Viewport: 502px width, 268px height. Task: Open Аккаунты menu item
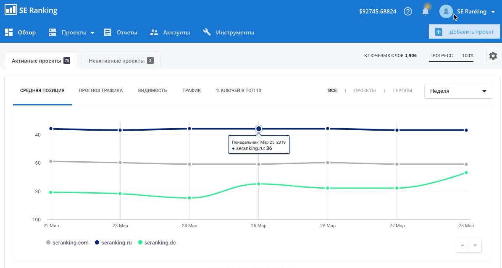point(176,32)
